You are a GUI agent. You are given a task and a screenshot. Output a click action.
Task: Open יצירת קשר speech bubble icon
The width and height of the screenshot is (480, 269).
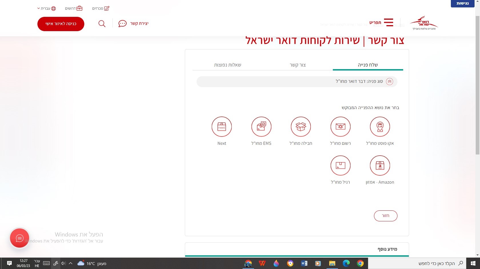[x=122, y=23]
